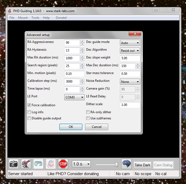
Task: Click the Star mass tolerance field
Action: click(130, 74)
